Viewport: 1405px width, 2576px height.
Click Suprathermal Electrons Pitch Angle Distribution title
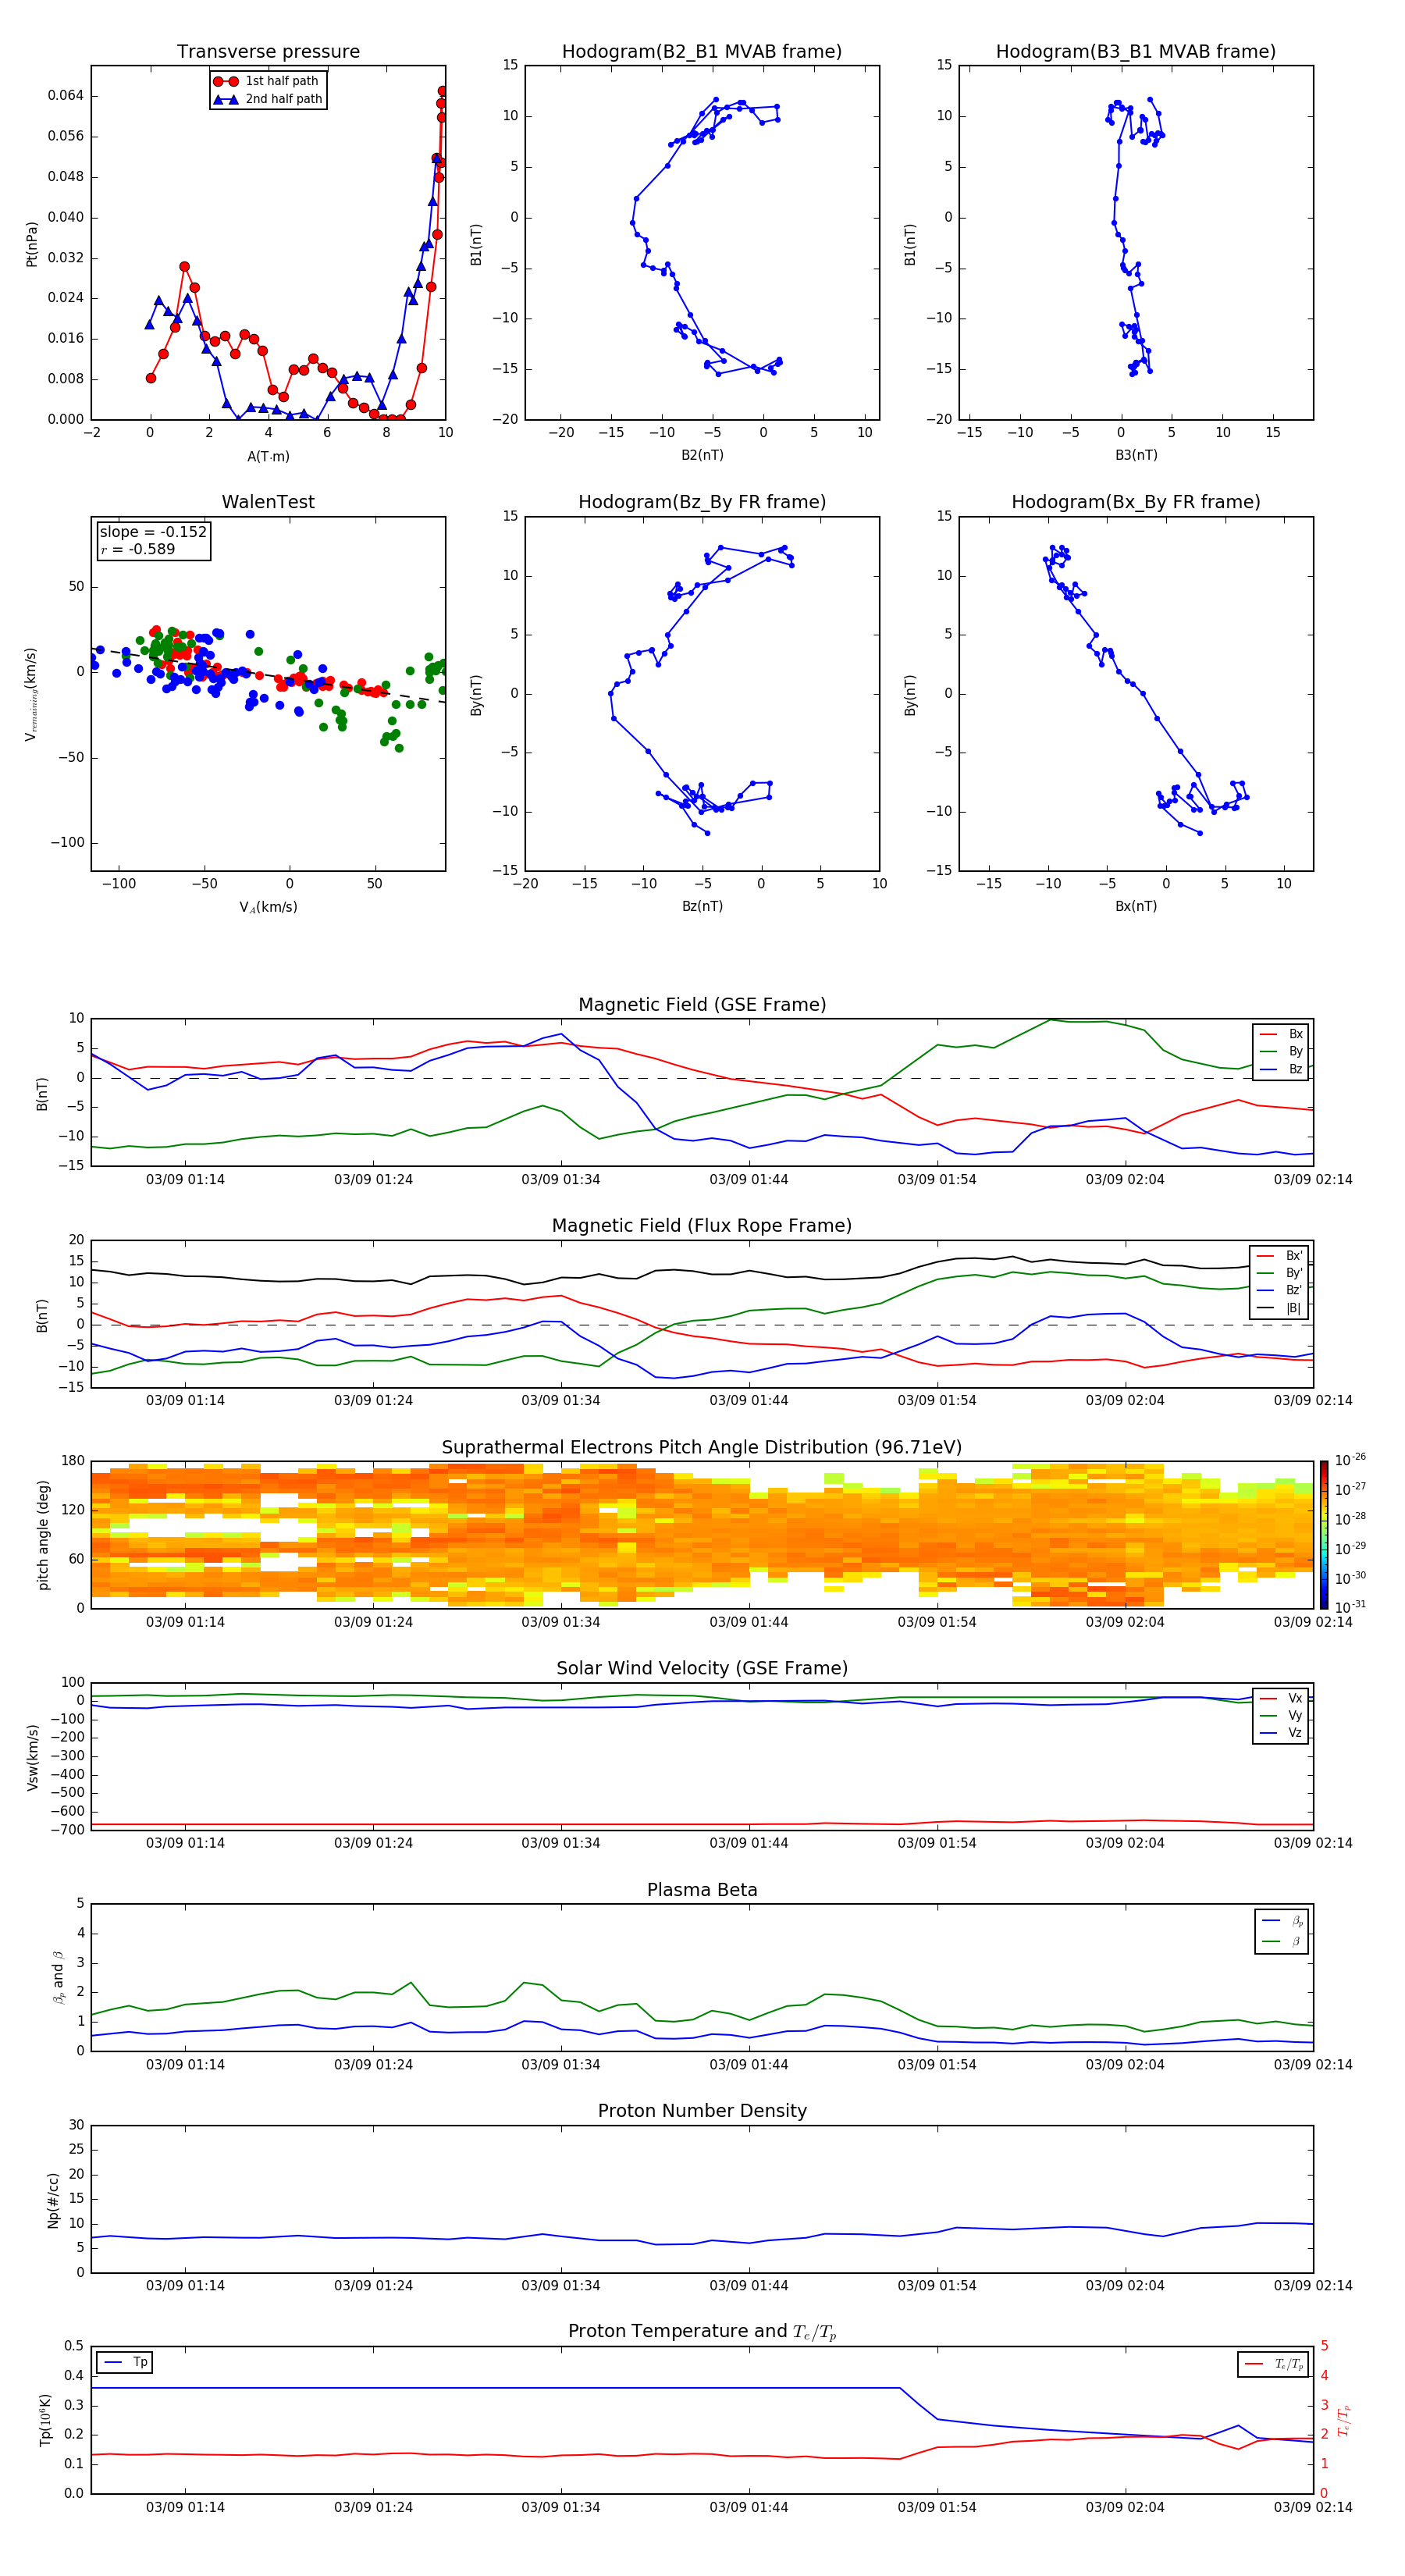tap(702, 1447)
